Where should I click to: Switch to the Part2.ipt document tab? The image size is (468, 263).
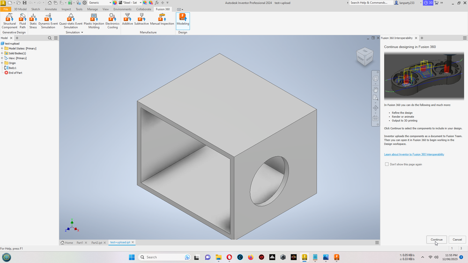click(97, 242)
